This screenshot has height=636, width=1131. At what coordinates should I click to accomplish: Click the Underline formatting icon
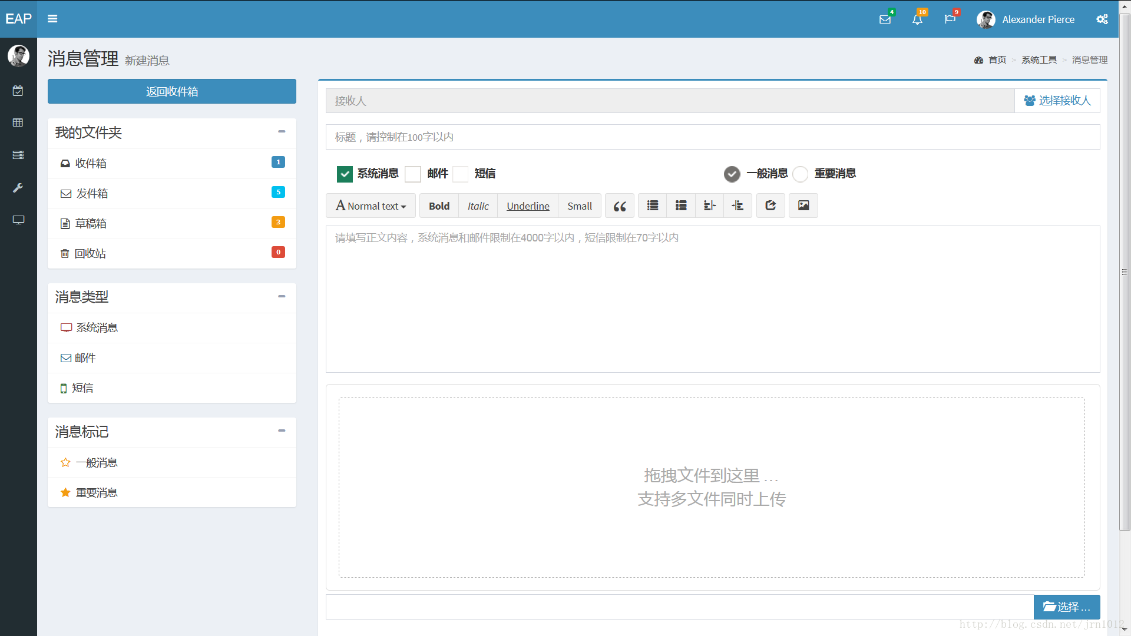(528, 206)
